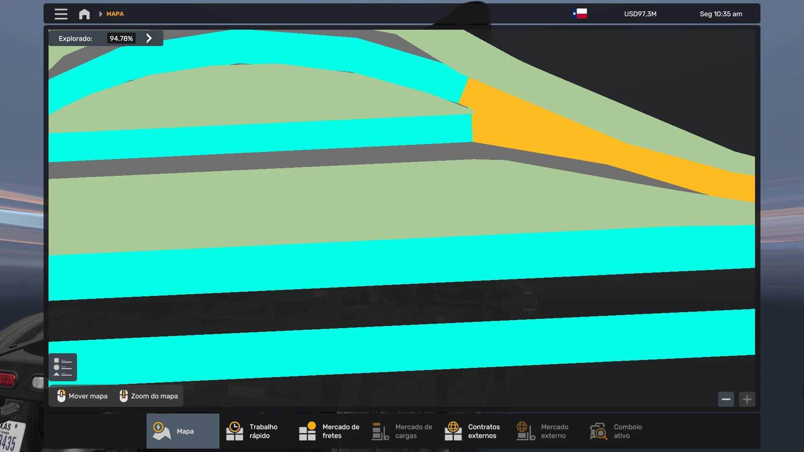Screen dimensions: 804x452
Task: Click the Seg 10:35 am clock
Action: click(x=721, y=14)
